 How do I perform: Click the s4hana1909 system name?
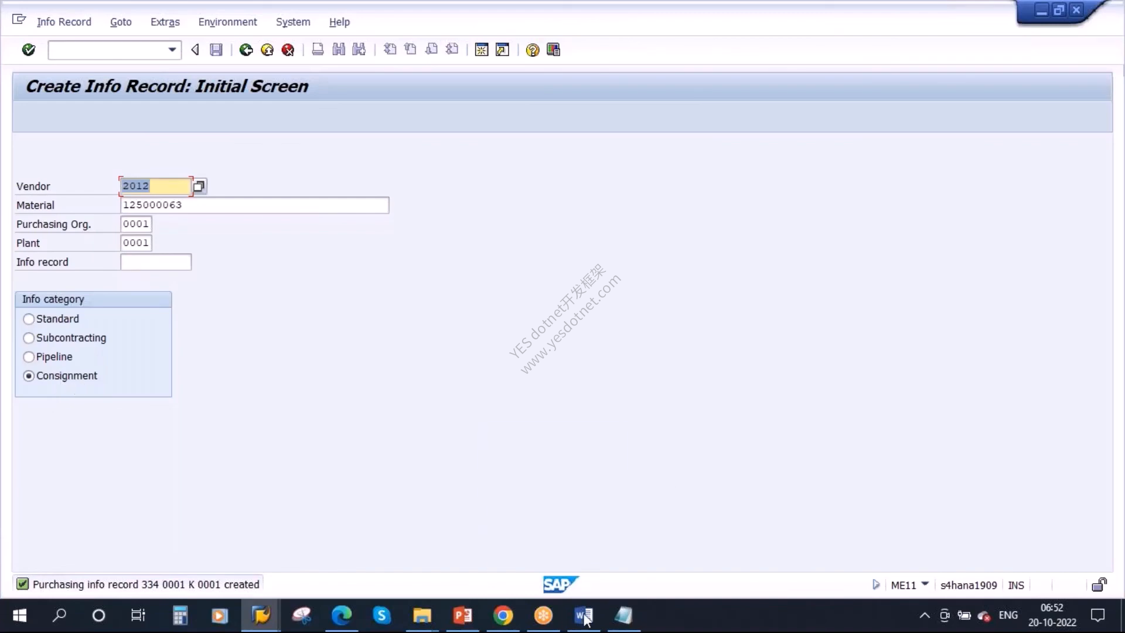pos(969,585)
